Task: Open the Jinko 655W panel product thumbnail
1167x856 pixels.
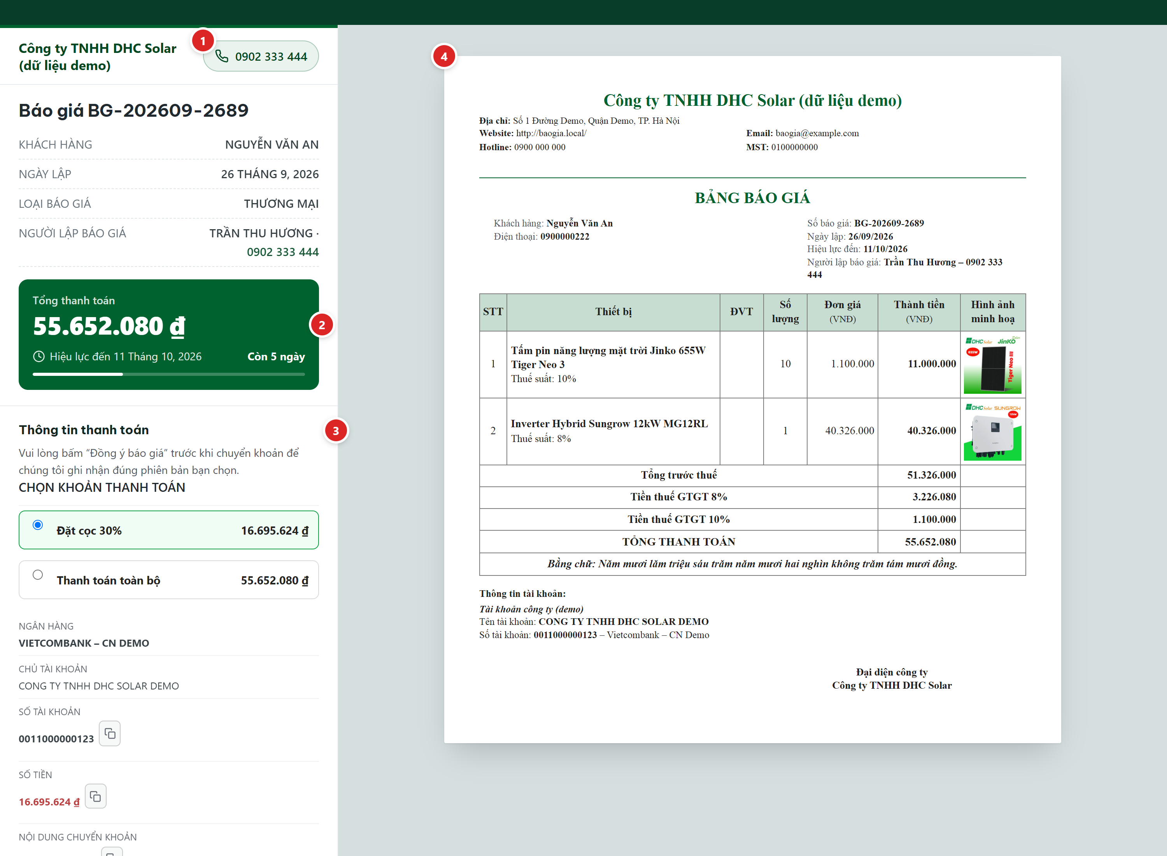Action: click(x=992, y=364)
